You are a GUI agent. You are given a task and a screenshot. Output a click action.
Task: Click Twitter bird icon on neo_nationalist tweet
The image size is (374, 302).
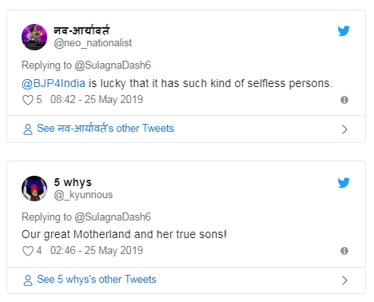click(x=344, y=31)
